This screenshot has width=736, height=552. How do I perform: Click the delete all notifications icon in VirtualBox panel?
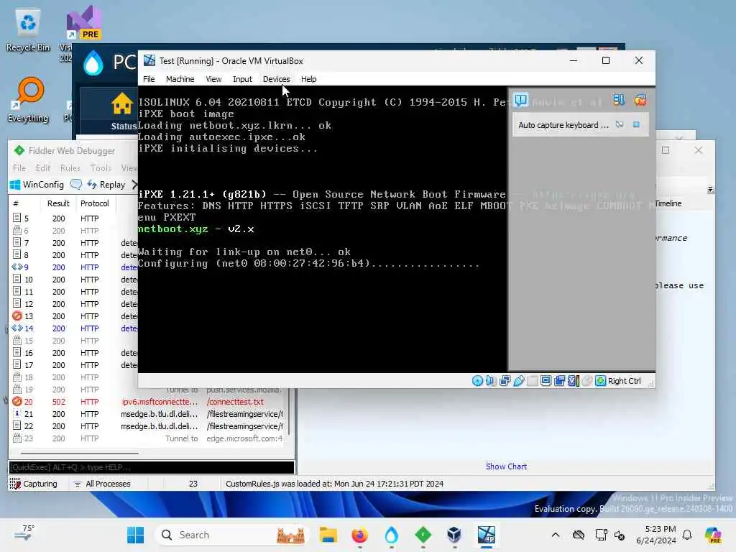[640, 99]
